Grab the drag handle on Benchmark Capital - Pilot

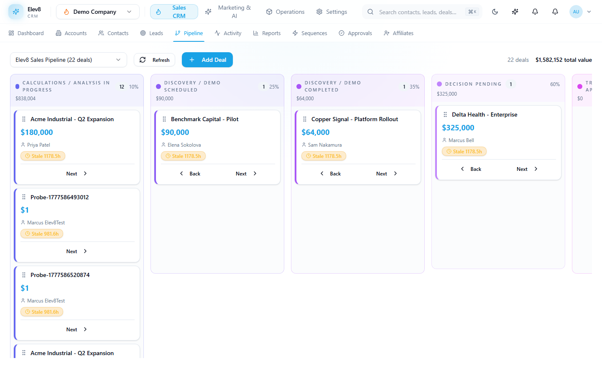click(164, 119)
